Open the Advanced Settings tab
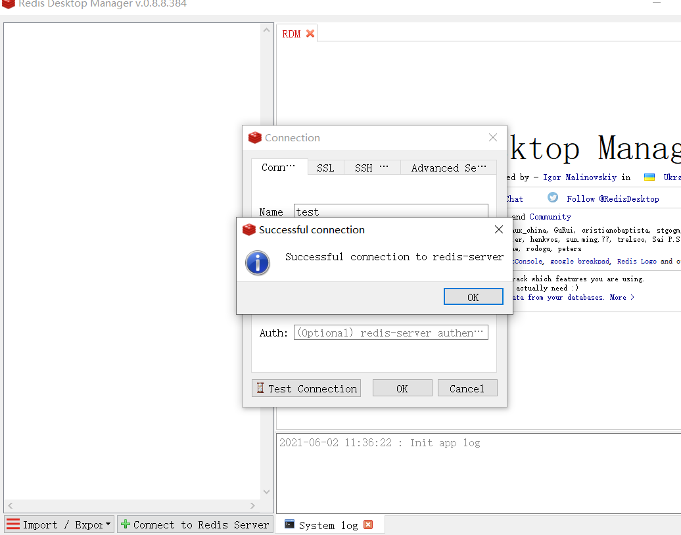 coord(449,168)
